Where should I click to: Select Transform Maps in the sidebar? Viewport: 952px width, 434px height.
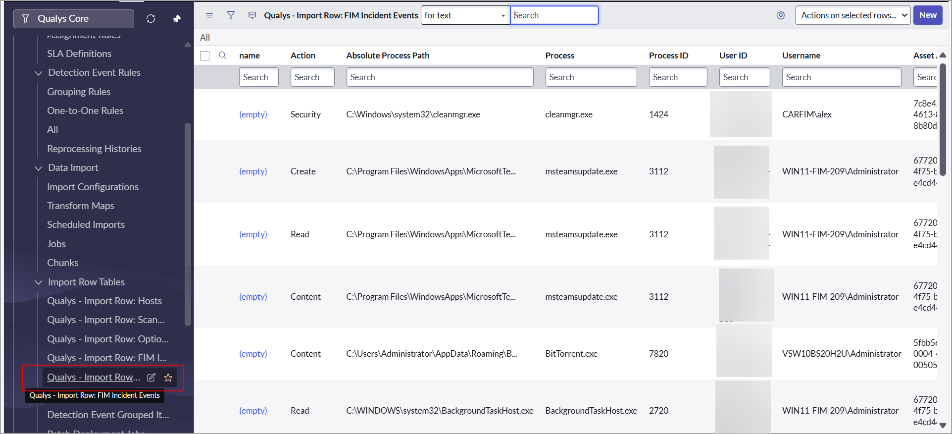click(80, 206)
